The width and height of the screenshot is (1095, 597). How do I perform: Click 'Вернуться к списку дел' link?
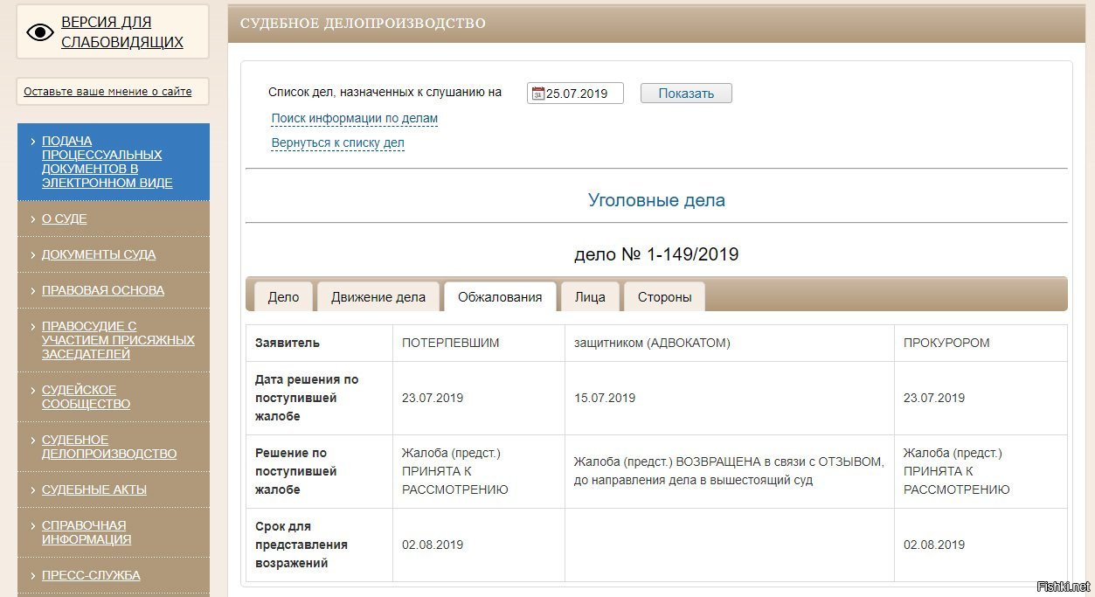[337, 142]
